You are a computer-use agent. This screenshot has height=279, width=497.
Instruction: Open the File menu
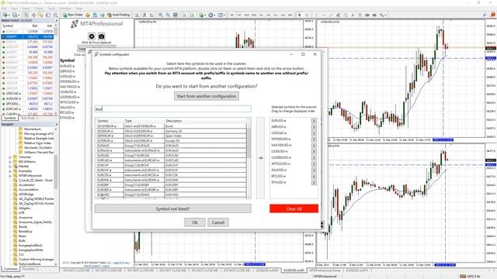(x=4, y=9)
